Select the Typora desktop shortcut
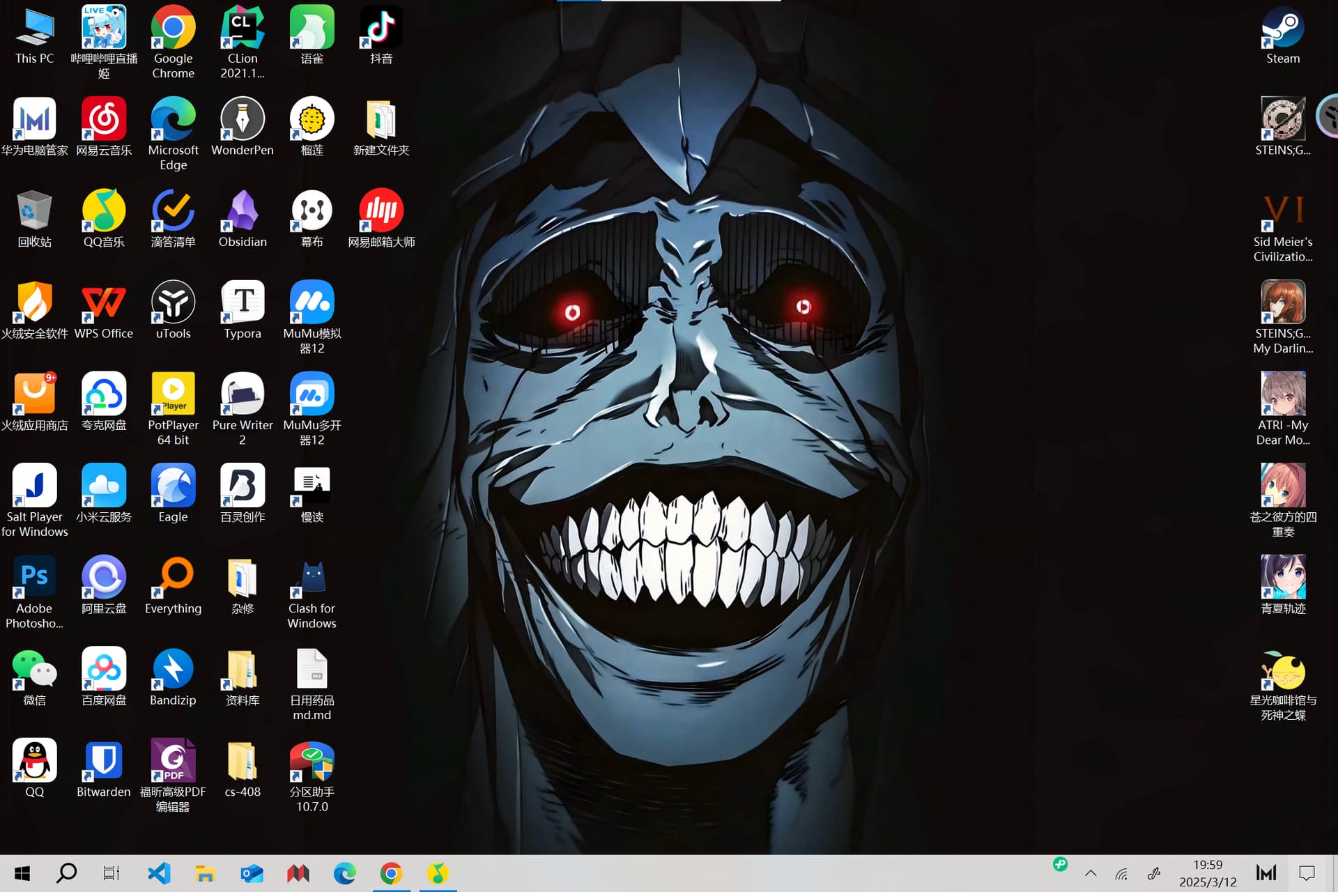 (x=243, y=310)
